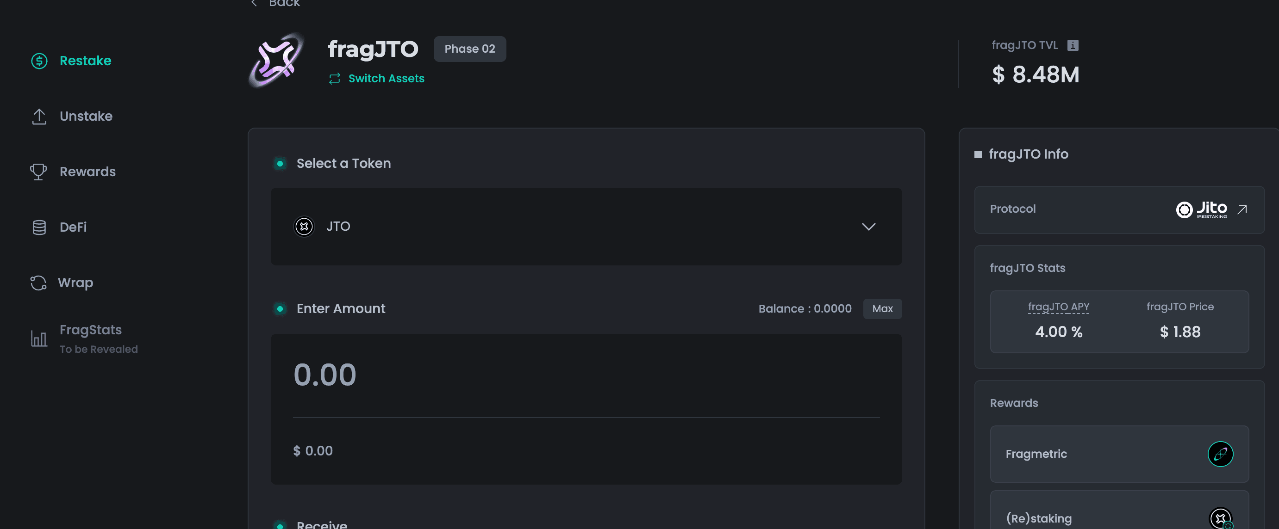Screen dimensions: 1279x529
Task: Click the fragJTO Info heading
Action: coord(1028,154)
